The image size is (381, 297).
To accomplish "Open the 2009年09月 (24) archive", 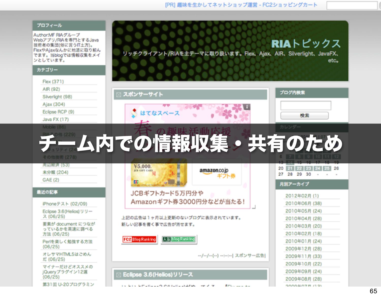I will pos(304,272).
